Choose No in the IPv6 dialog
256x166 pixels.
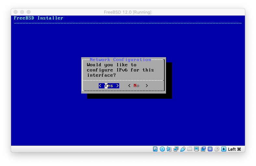tap(138, 86)
